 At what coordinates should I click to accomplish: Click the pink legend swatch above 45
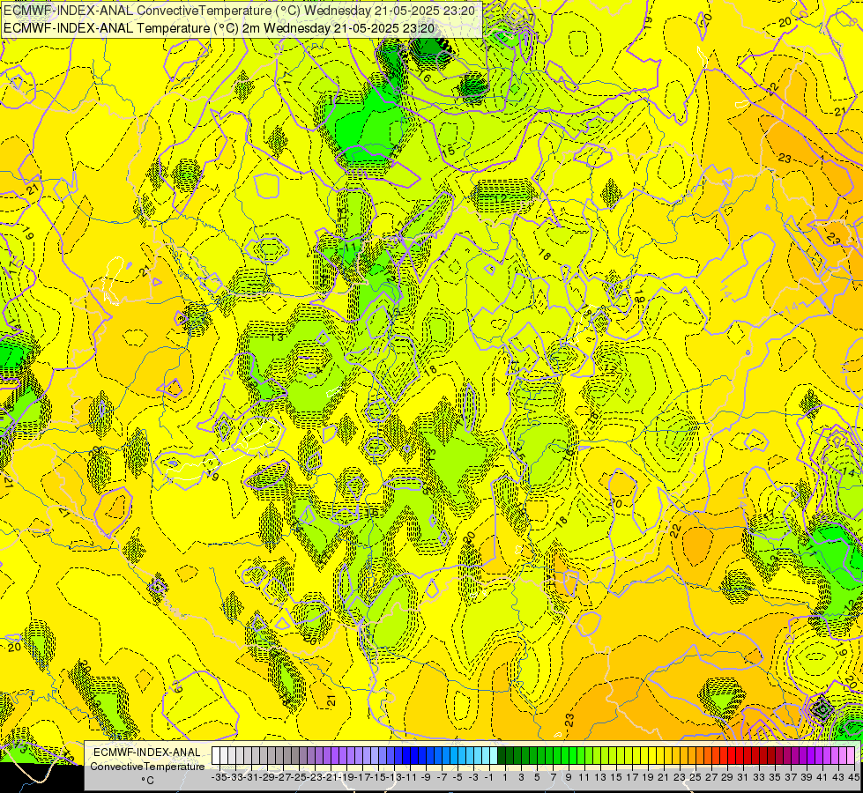[851, 756]
